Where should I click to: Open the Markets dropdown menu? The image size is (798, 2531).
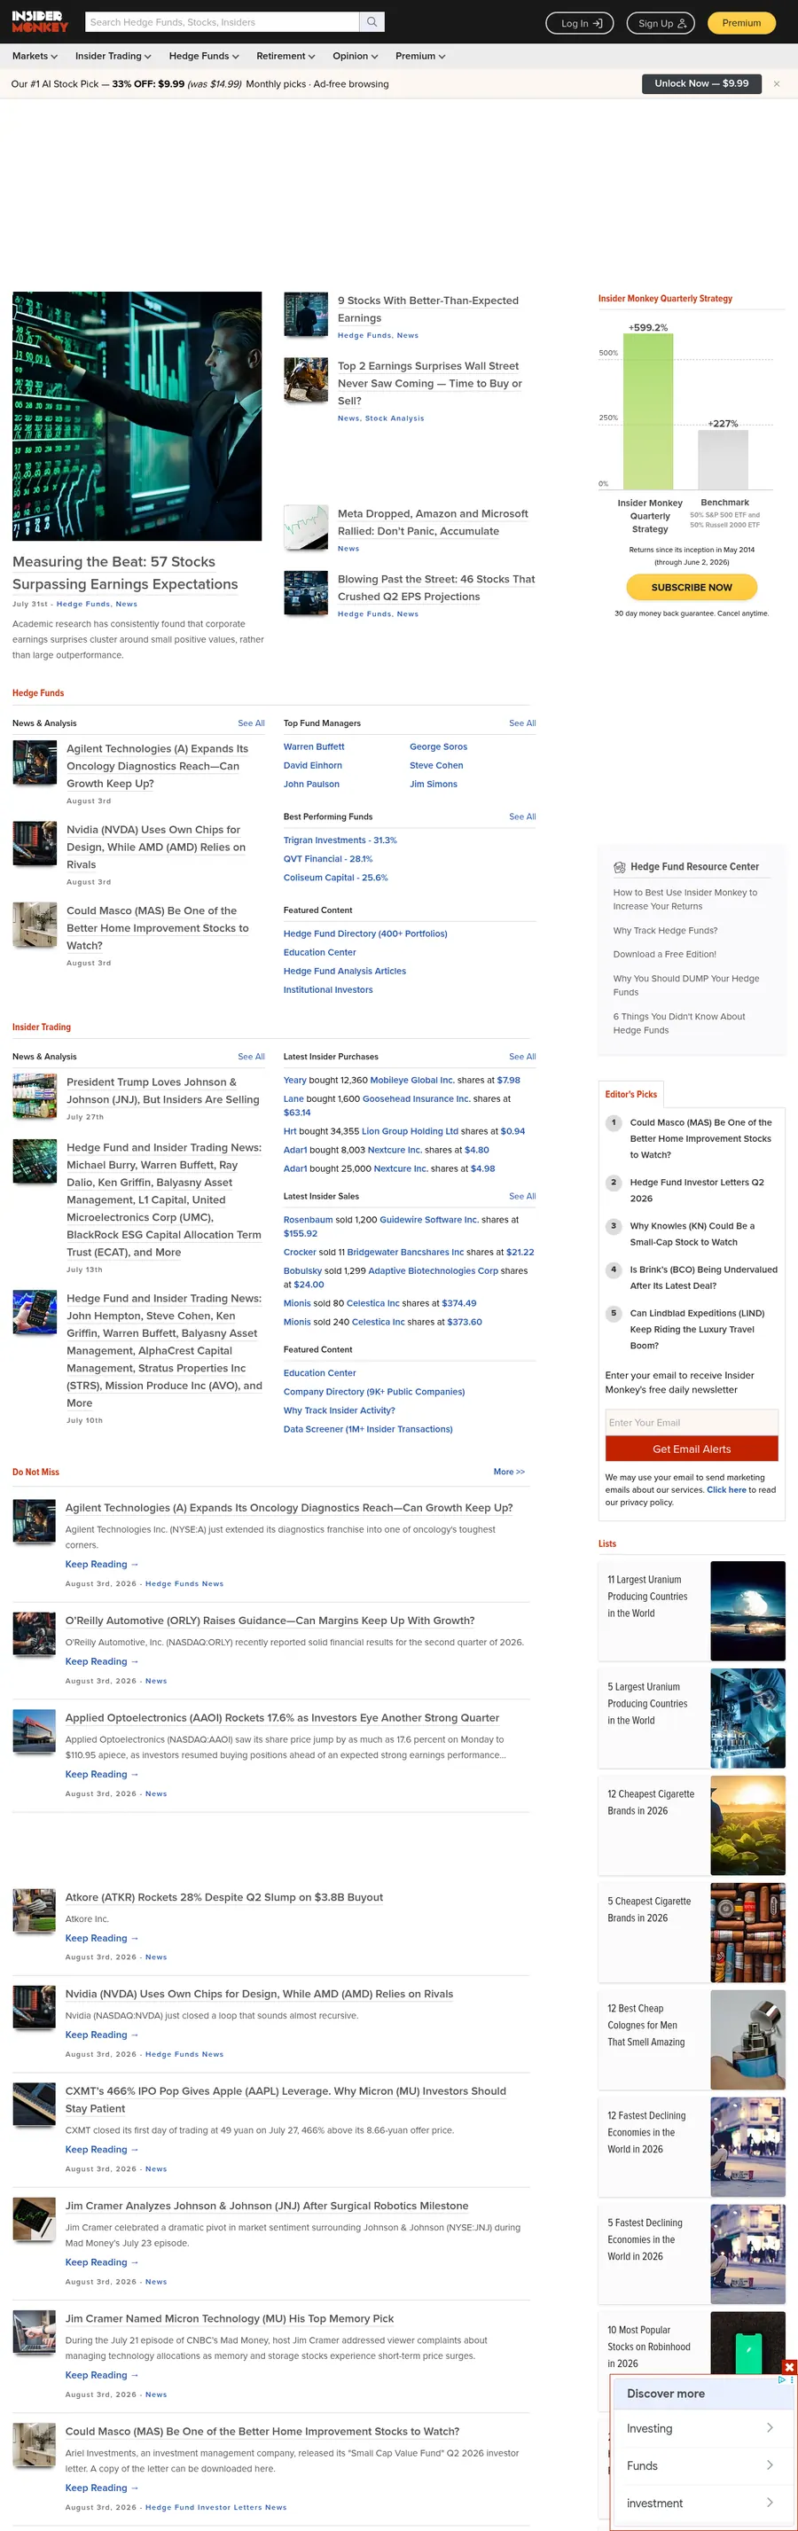click(x=35, y=56)
